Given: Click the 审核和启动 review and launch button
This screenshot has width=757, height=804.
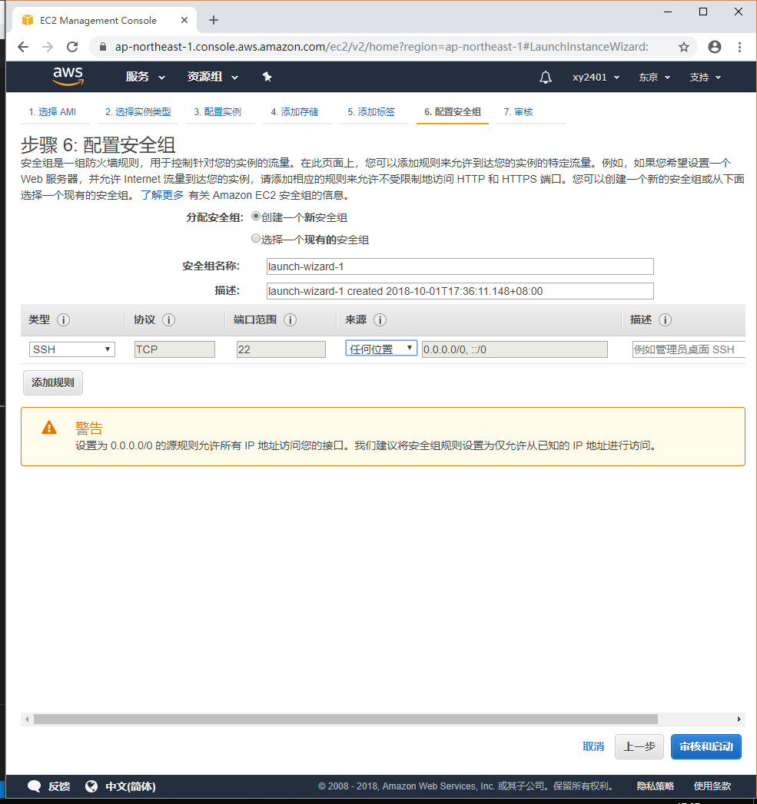Looking at the screenshot, I should click(706, 746).
